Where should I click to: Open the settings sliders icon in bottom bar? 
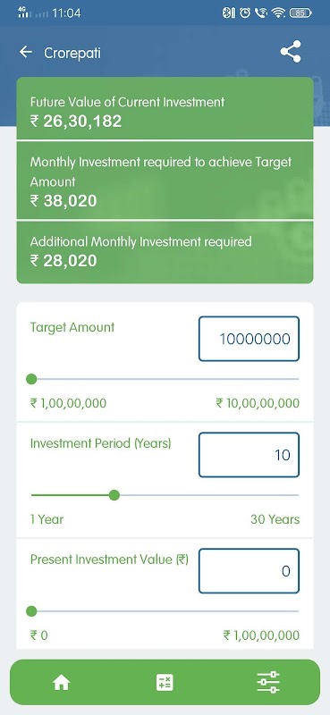[268, 682]
